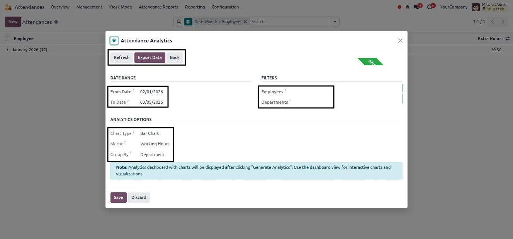The image size is (513, 239).
Task: Open the Chart Type Bar Chart selector
Action: point(155,133)
